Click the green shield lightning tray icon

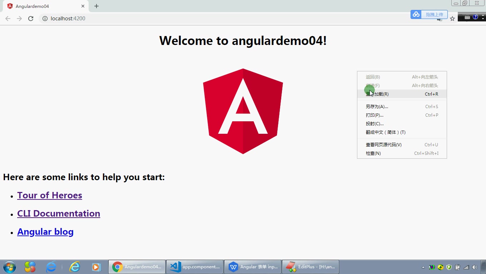449,267
